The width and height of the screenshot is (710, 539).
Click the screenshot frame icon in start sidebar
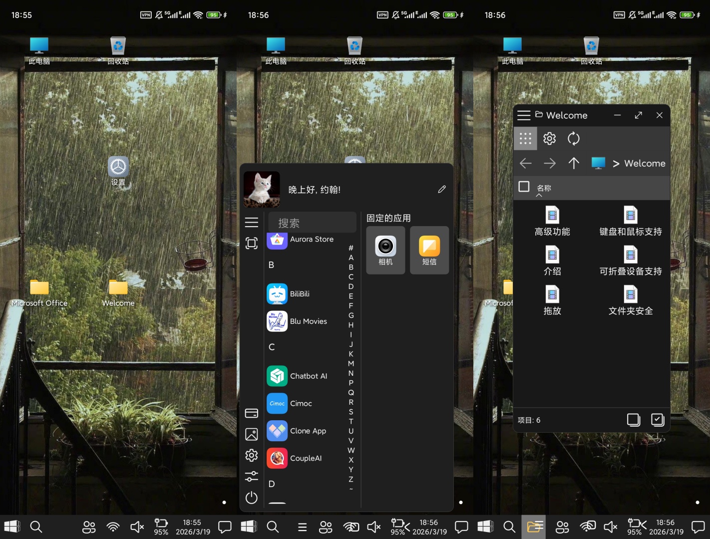252,243
